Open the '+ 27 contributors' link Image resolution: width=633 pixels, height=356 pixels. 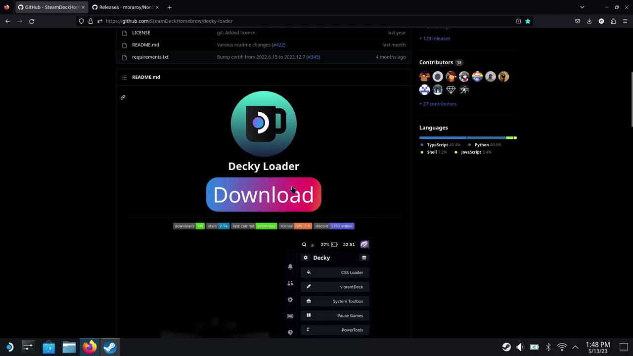pos(438,104)
